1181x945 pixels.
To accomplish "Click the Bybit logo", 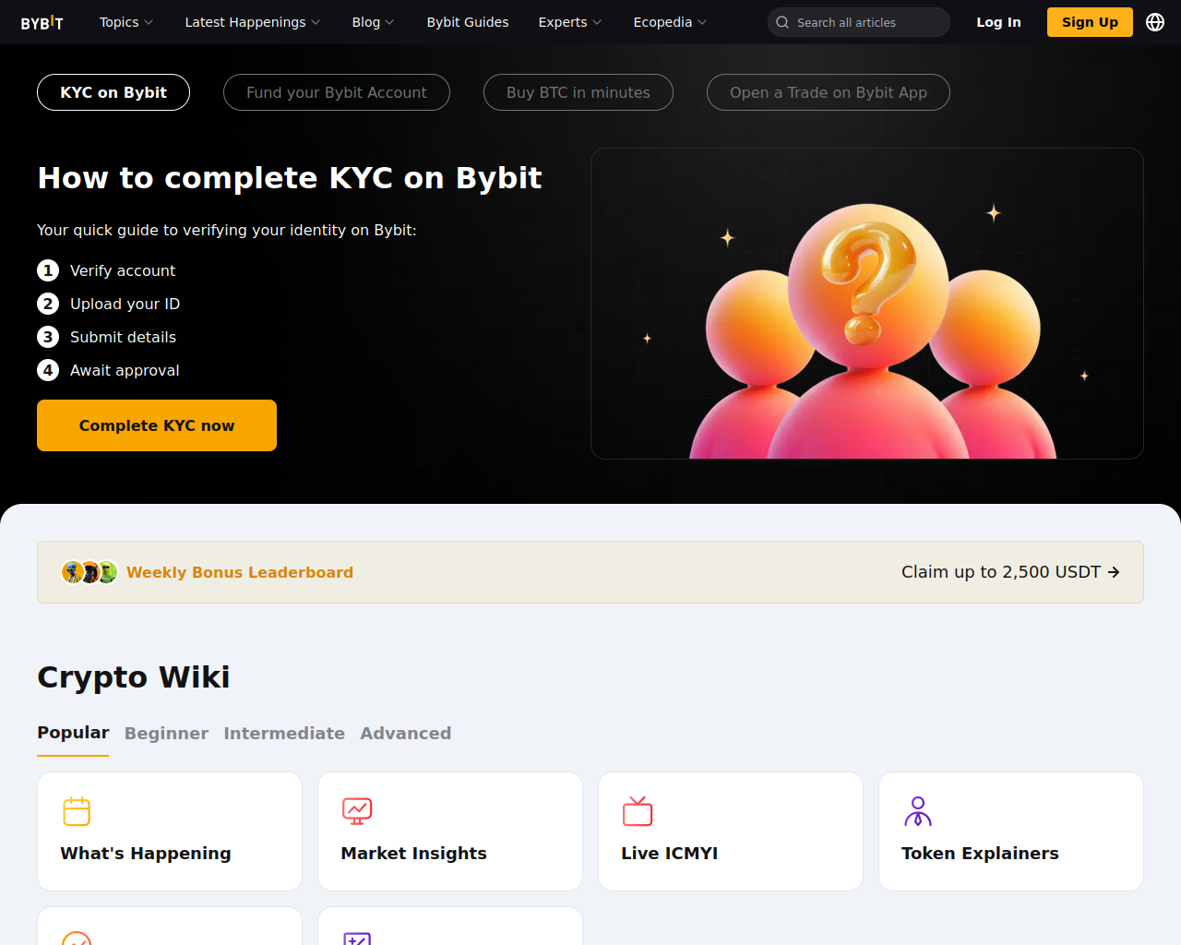I will pos(42,22).
